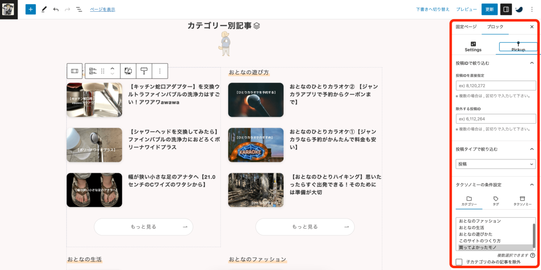Viewport: 541px width, 270px height.
Task: Redo the last undone change
Action: point(68,9)
